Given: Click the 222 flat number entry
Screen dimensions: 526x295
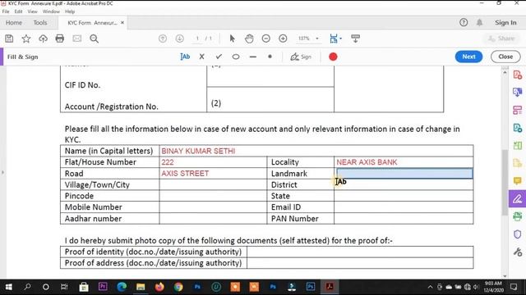Looking at the screenshot, I should (x=168, y=162).
